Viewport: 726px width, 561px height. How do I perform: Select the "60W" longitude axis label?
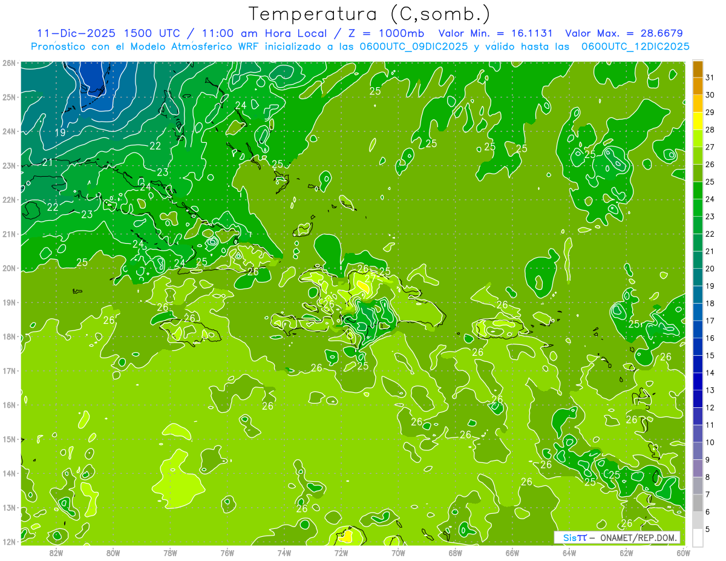click(683, 552)
